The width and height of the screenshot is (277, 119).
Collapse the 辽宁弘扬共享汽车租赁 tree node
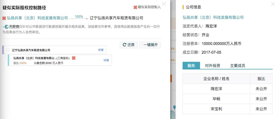click(8, 50)
